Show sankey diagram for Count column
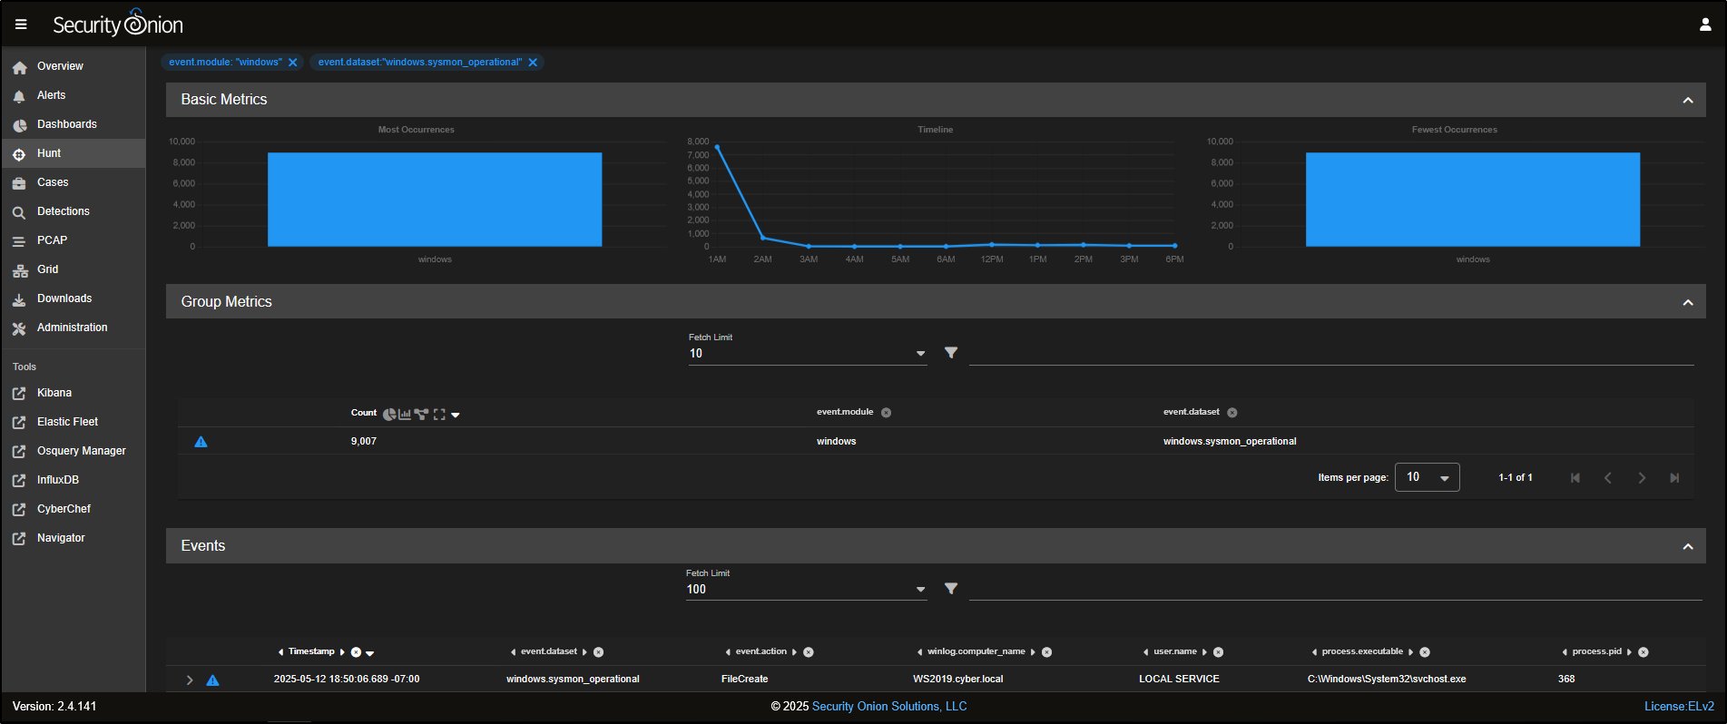This screenshot has height=724, width=1727. point(421,415)
